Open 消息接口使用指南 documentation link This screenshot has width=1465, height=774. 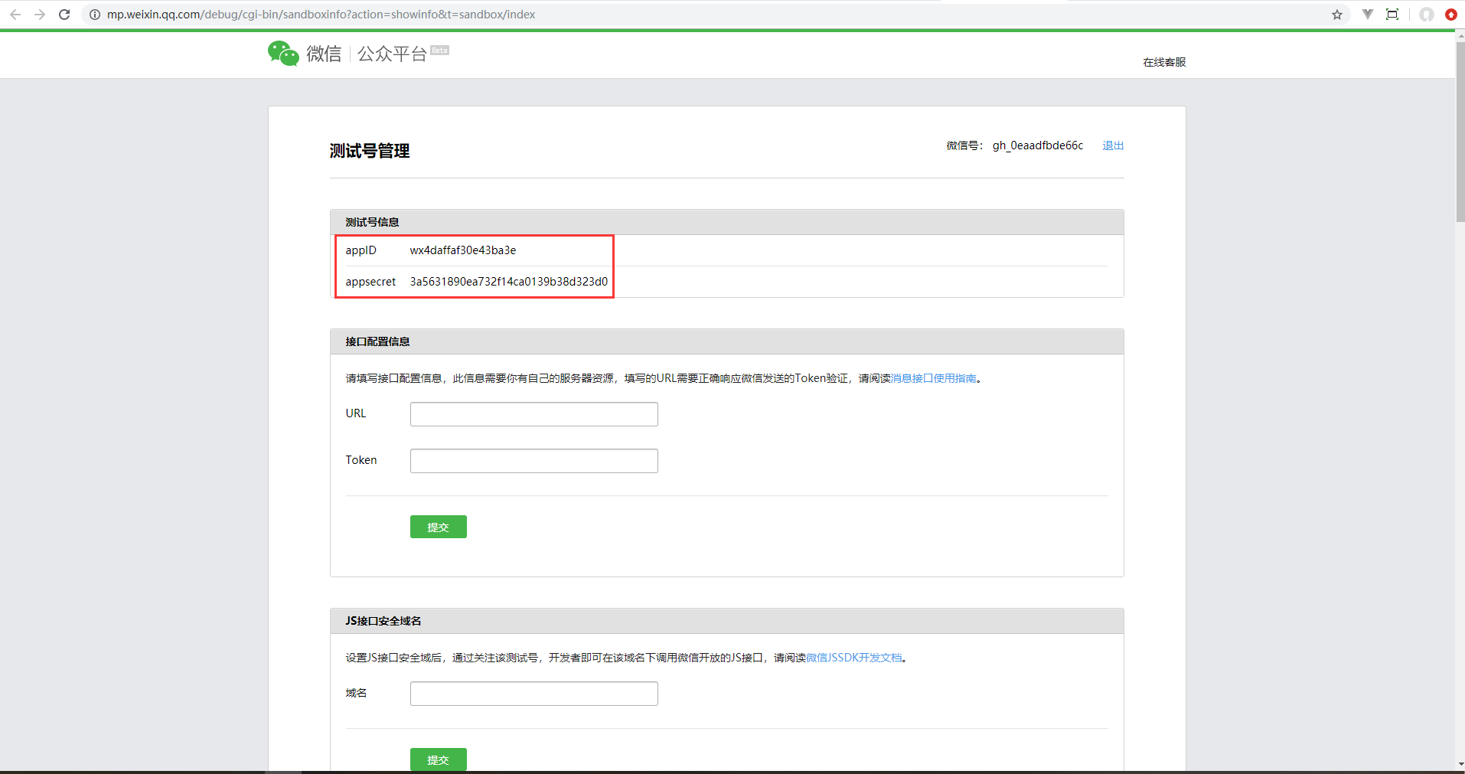(933, 377)
